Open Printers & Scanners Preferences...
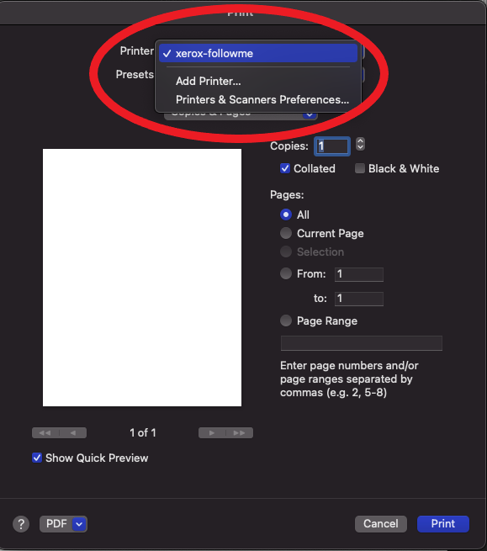 point(262,100)
